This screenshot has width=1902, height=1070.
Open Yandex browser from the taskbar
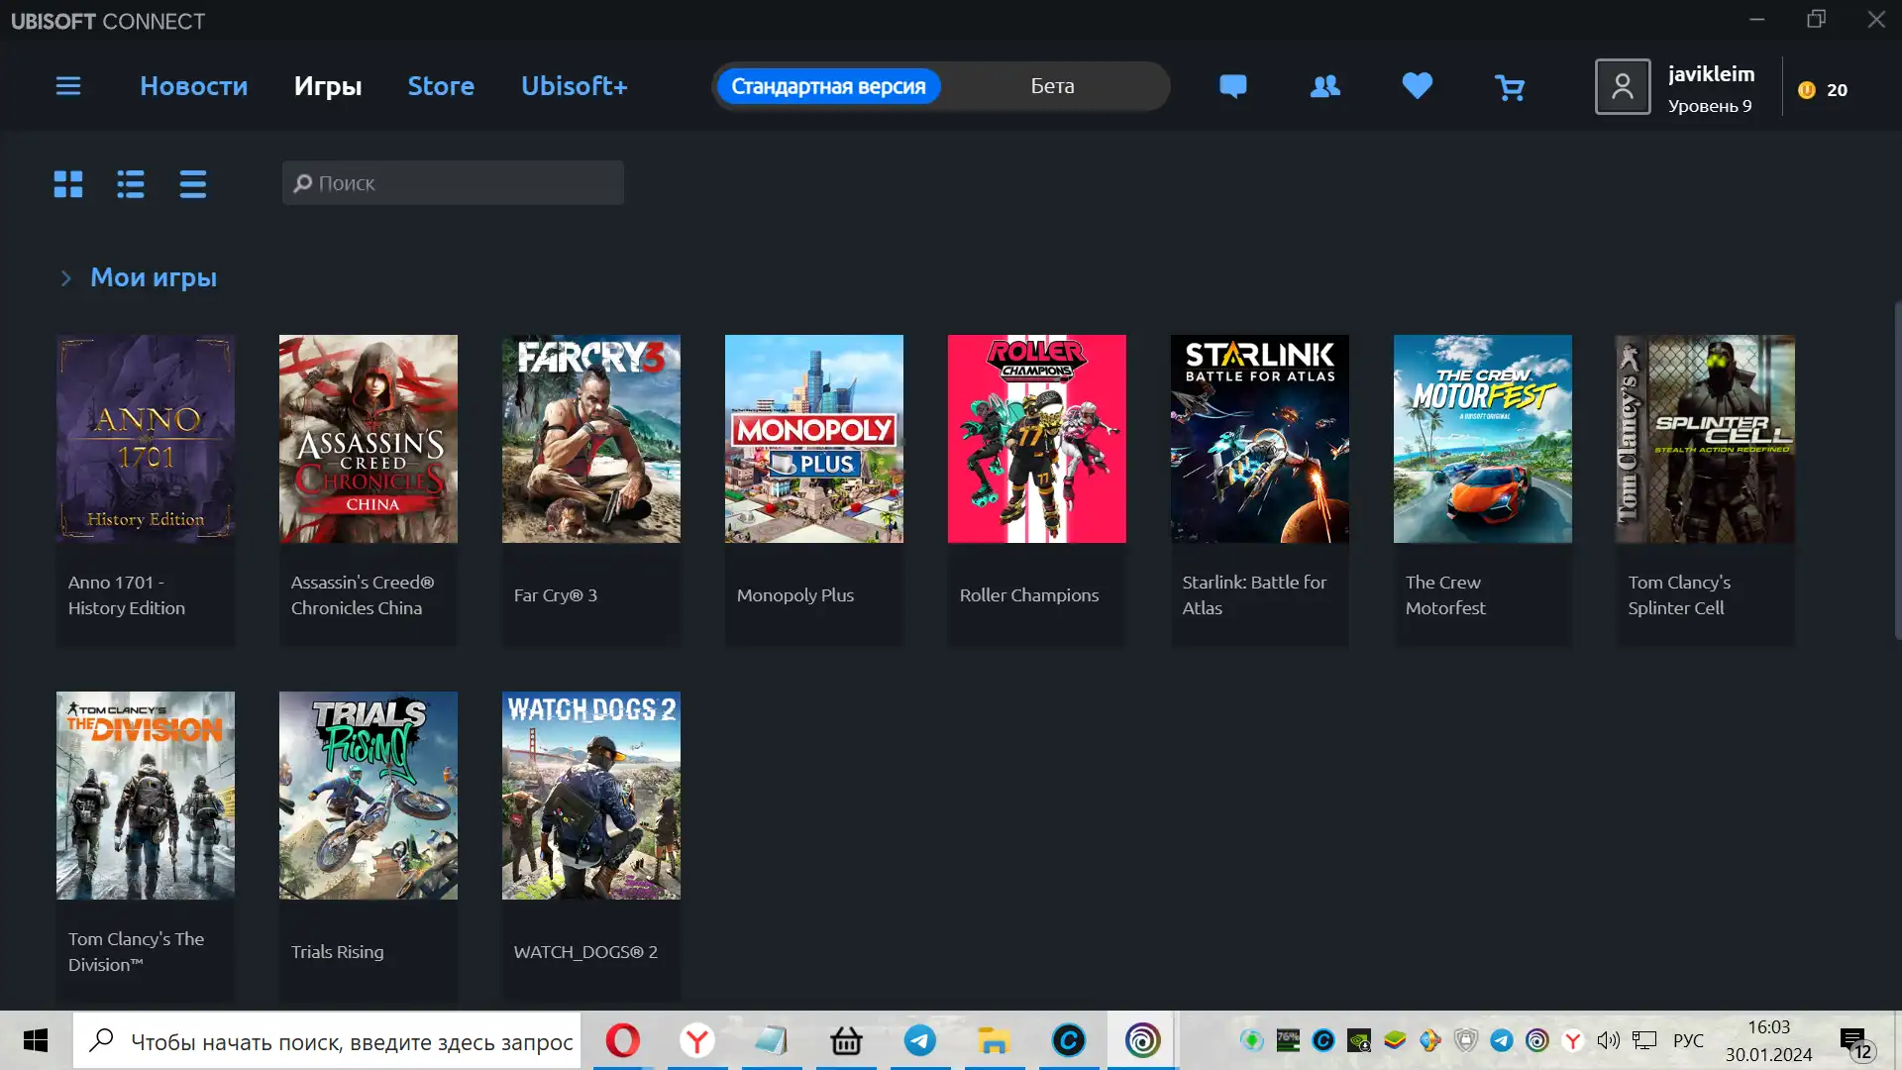click(x=697, y=1041)
